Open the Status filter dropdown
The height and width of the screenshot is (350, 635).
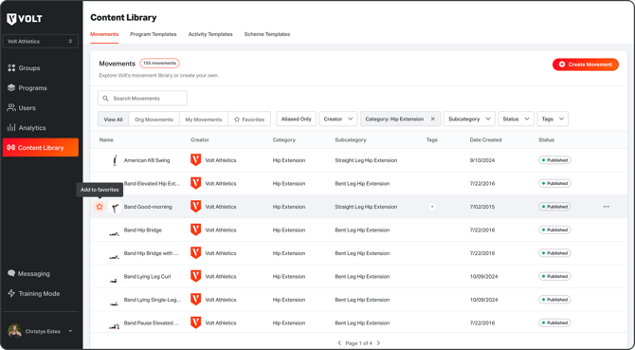point(516,120)
